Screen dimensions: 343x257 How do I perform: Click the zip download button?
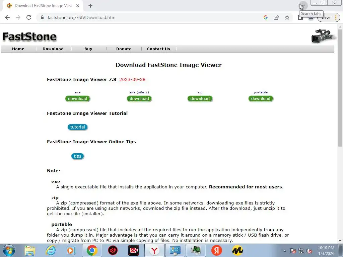pyautogui.click(x=200, y=99)
